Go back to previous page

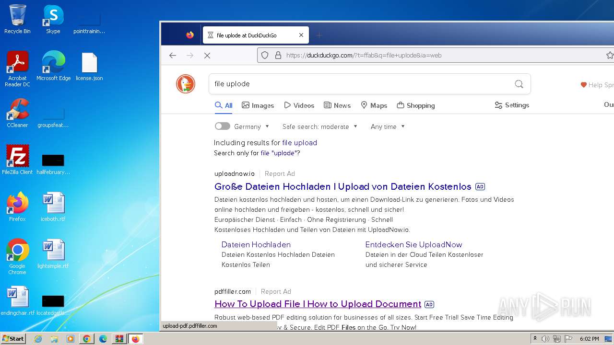[x=173, y=56]
